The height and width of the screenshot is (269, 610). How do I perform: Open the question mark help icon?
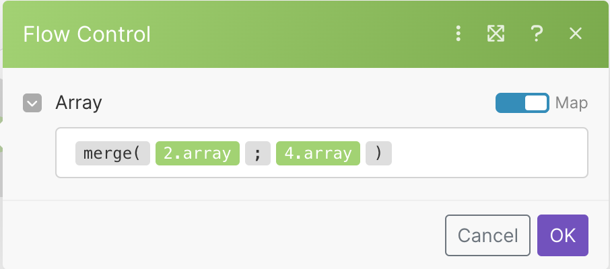tap(537, 34)
